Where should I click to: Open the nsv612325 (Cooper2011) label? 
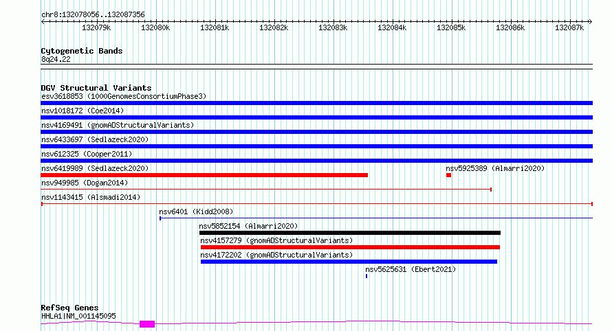point(87,154)
